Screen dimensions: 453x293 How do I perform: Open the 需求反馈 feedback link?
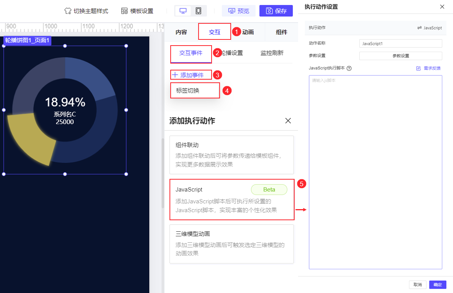pos(429,68)
